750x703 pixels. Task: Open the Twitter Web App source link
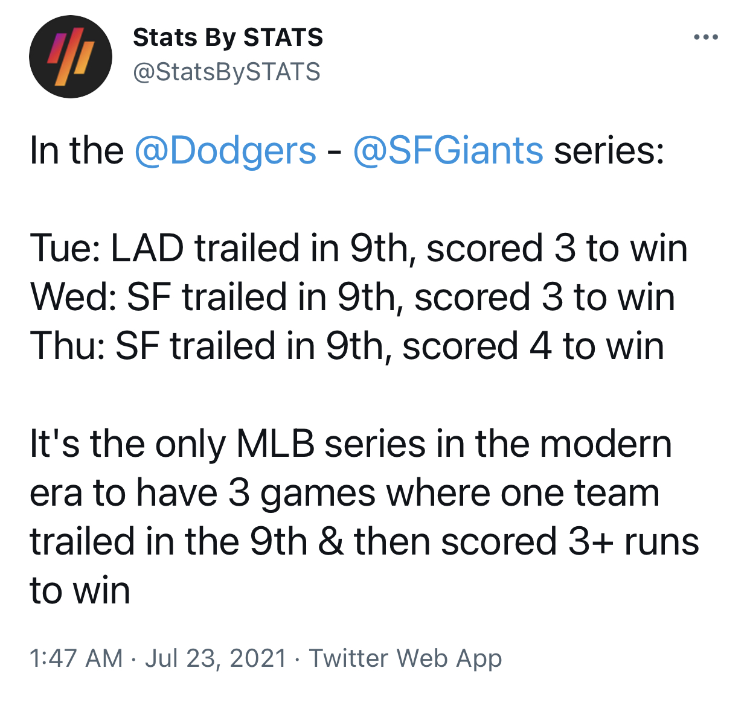pyautogui.click(x=405, y=658)
